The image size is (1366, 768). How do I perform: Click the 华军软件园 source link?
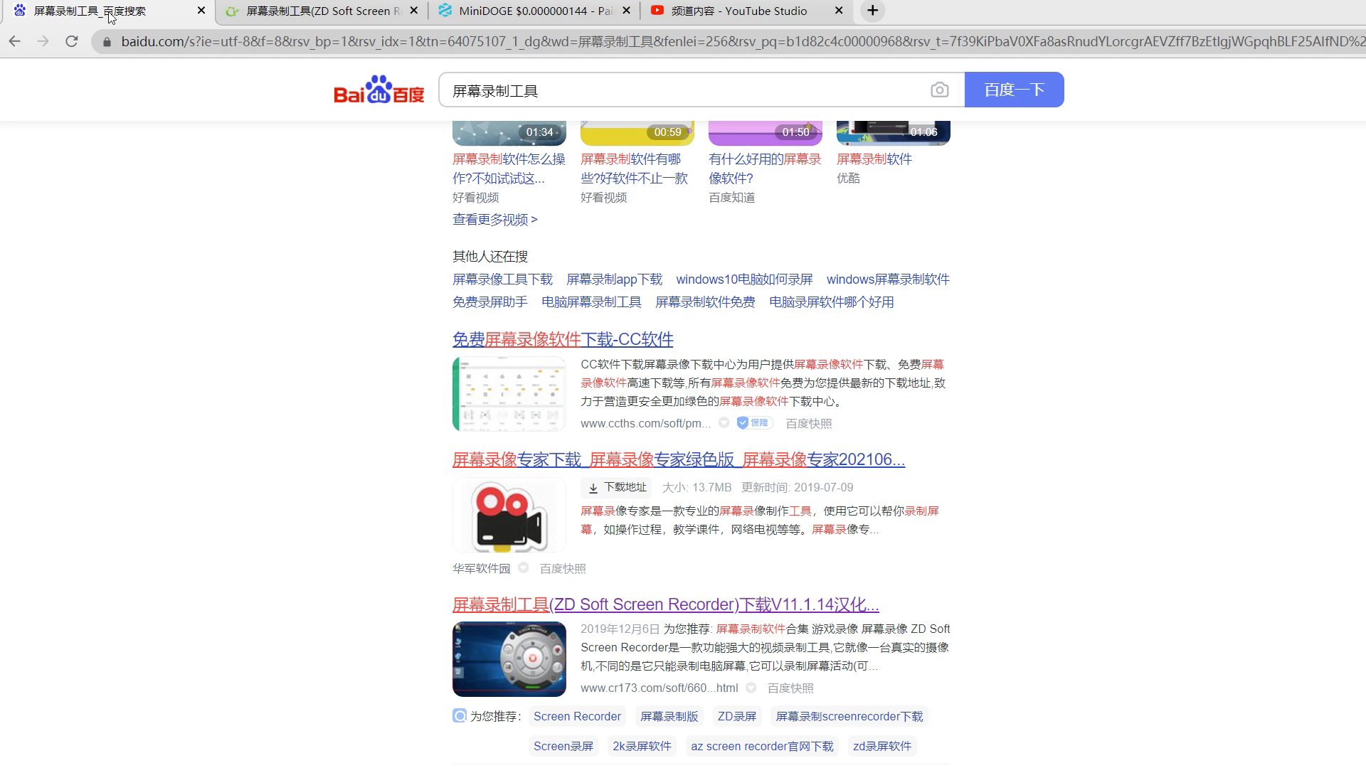click(x=481, y=568)
